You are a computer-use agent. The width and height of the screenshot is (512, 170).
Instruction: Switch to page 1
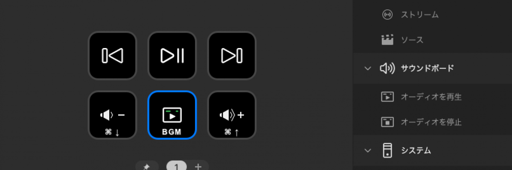point(177,166)
